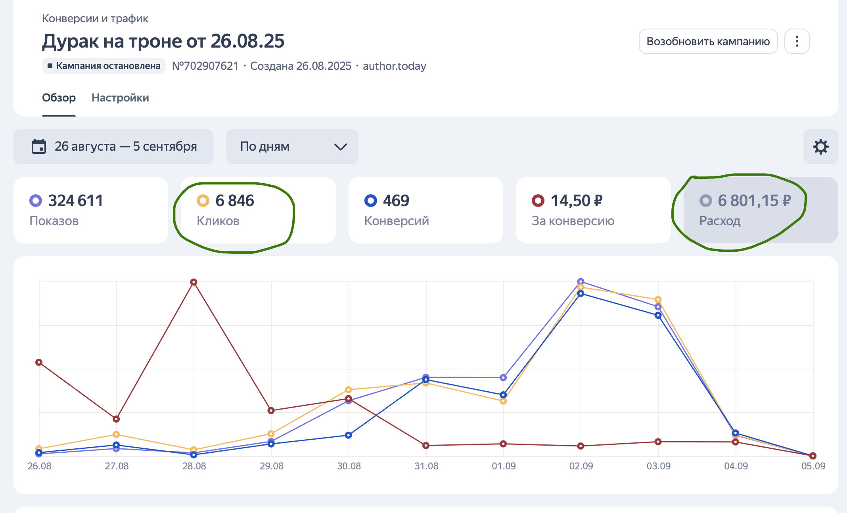Expand the По дням grouping dropdown
The width and height of the screenshot is (847, 513).
(292, 147)
